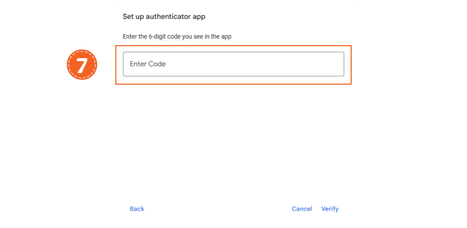Focus the Enter Code text field
Screen dimensions: 467x228
233,64
